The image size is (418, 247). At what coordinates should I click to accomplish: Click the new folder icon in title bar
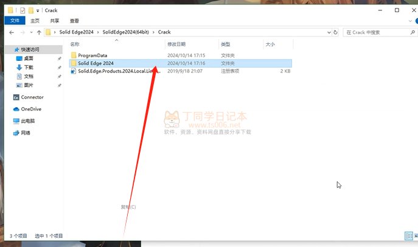(x=31, y=10)
